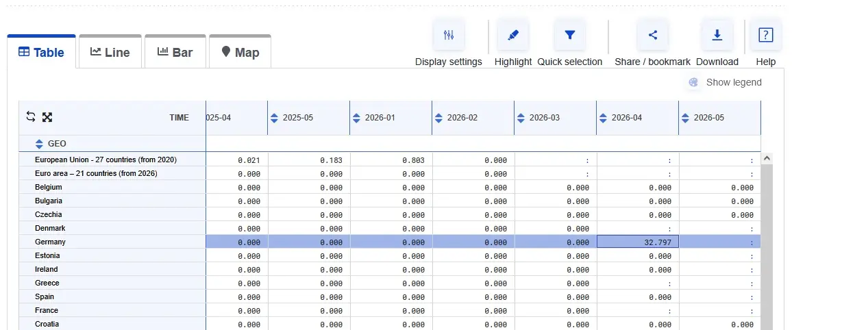Open Share / bookmark icon

653,36
